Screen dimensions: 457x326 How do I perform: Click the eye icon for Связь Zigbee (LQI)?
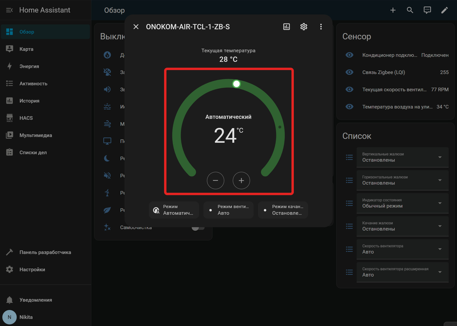click(x=349, y=72)
